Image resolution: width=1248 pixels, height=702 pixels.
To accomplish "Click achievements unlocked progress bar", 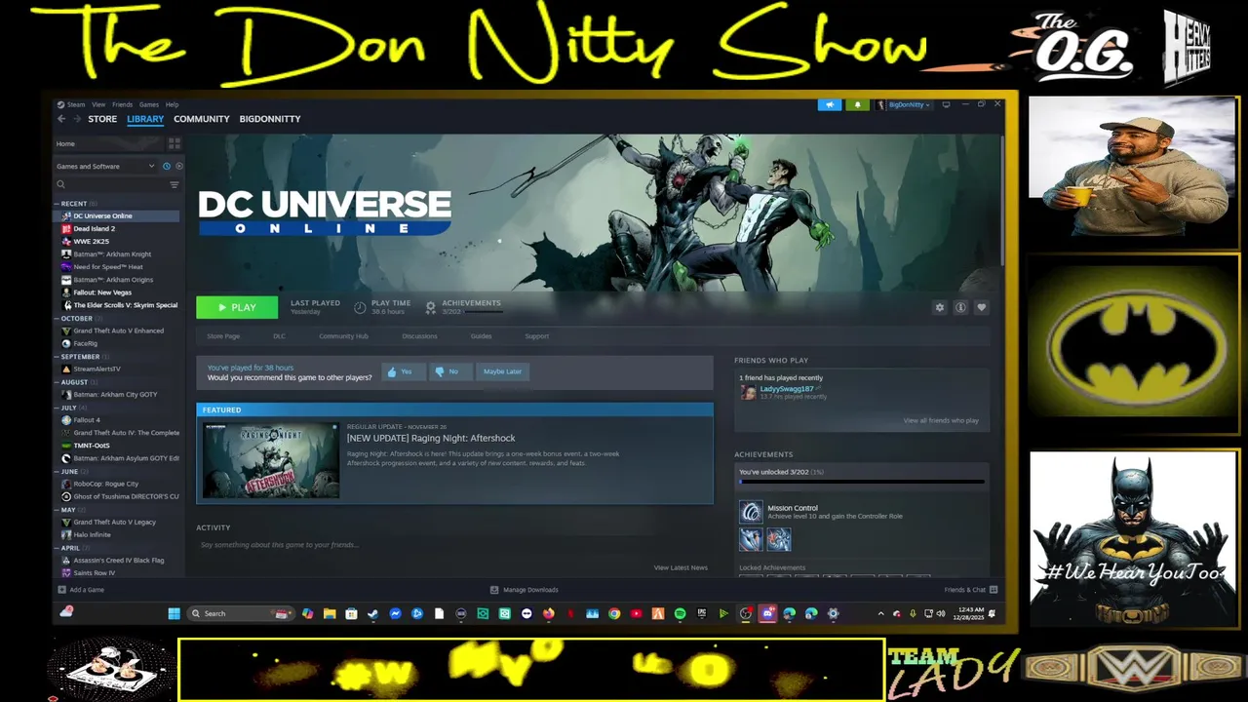I will click(862, 482).
